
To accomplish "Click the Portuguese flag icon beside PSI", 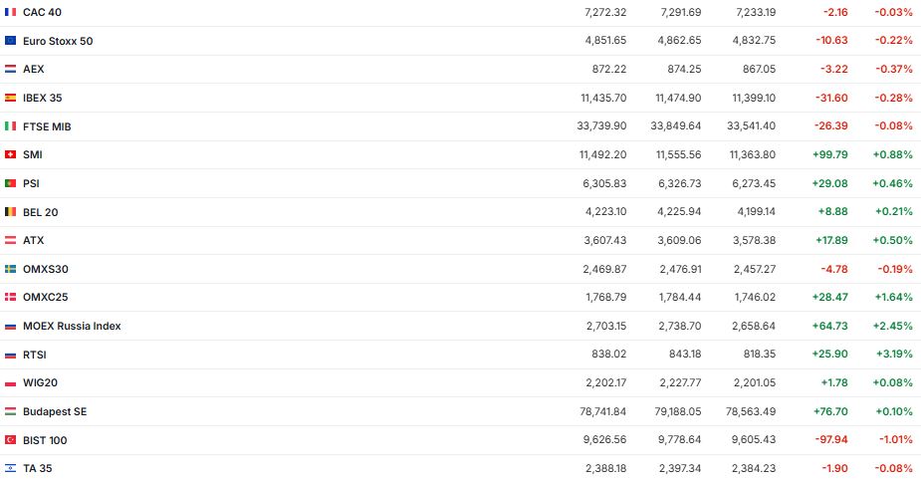I will tap(10, 183).
